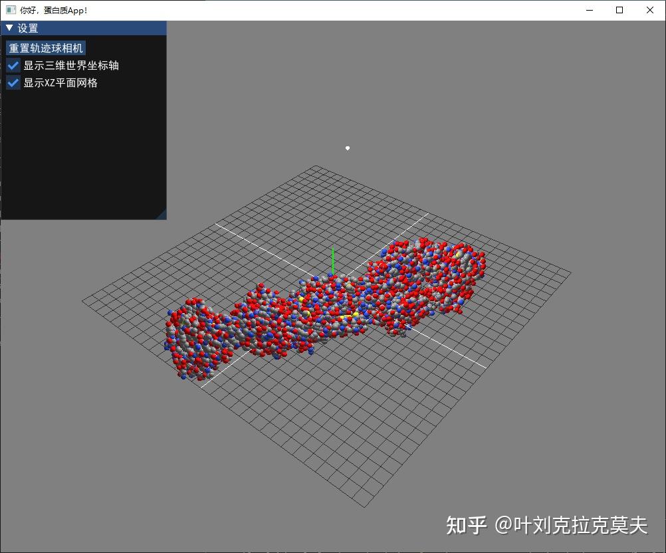Close the 蛋白质App window
The height and width of the screenshot is (553, 666).
click(x=649, y=10)
